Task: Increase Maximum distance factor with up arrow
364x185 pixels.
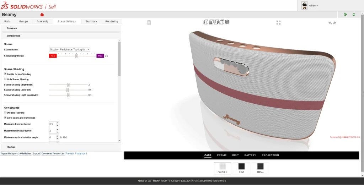Action: click(x=57, y=129)
